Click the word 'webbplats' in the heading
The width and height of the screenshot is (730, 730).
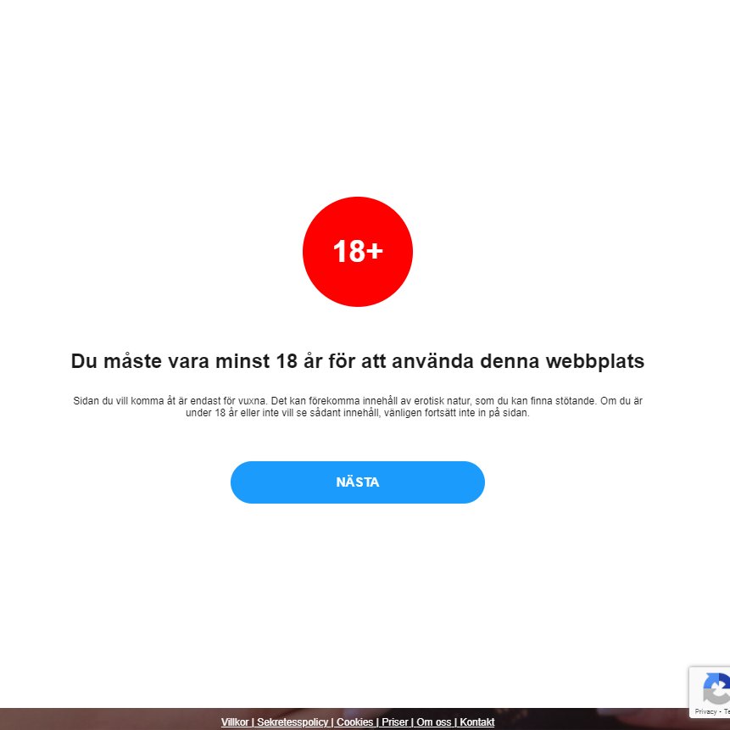point(595,361)
